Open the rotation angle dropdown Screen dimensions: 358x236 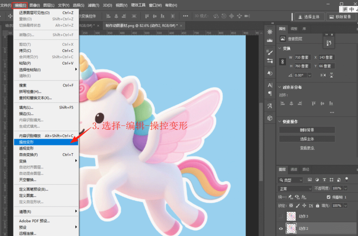pos(310,75)
